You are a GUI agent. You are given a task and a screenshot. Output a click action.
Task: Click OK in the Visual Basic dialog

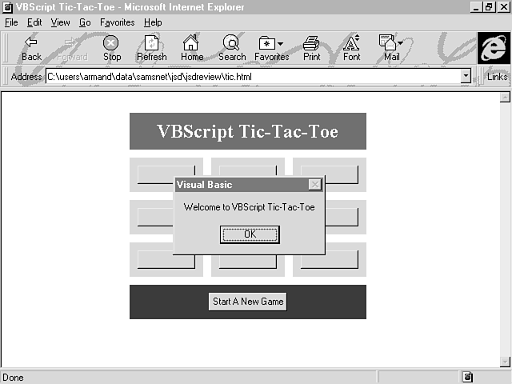pos(250,234)
